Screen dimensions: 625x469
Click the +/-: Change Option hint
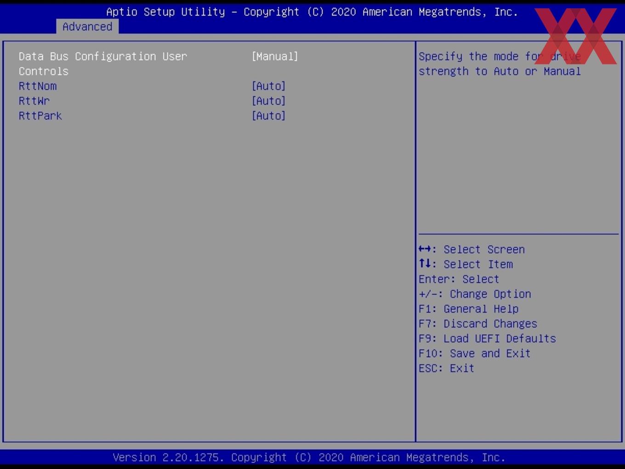pos(475,294)
